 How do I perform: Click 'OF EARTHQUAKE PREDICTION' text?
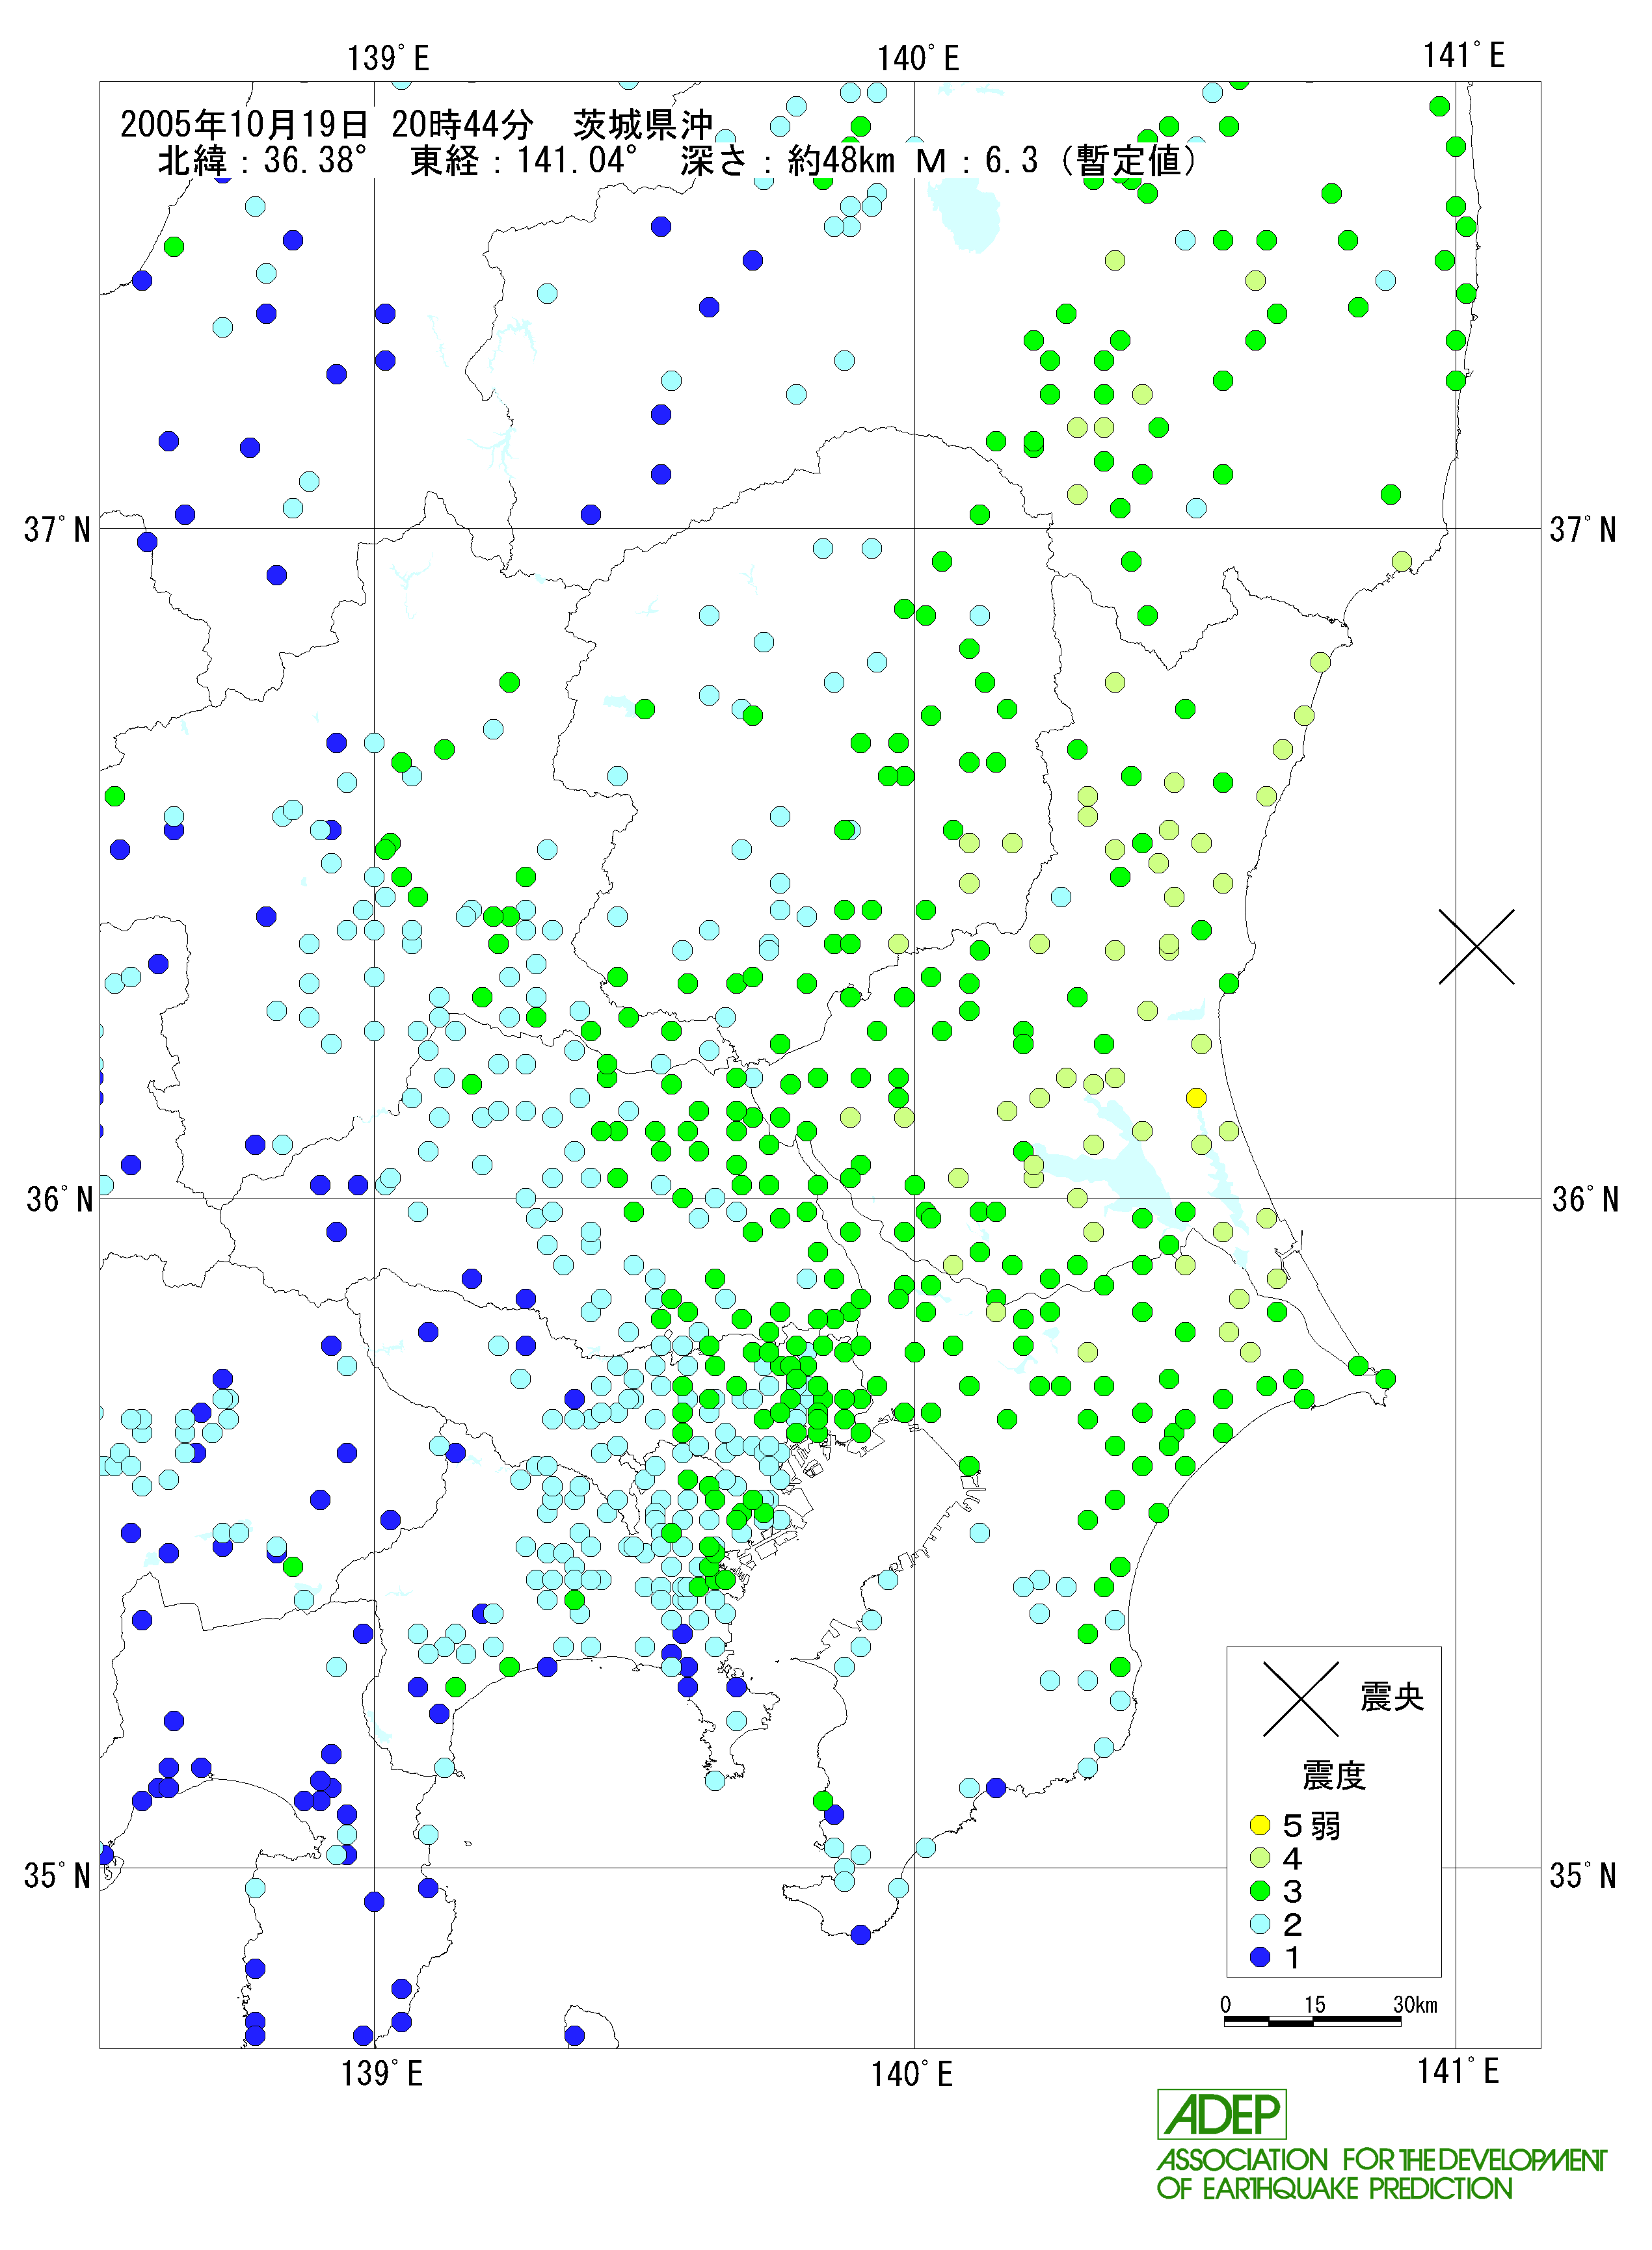(1335, 2189)
